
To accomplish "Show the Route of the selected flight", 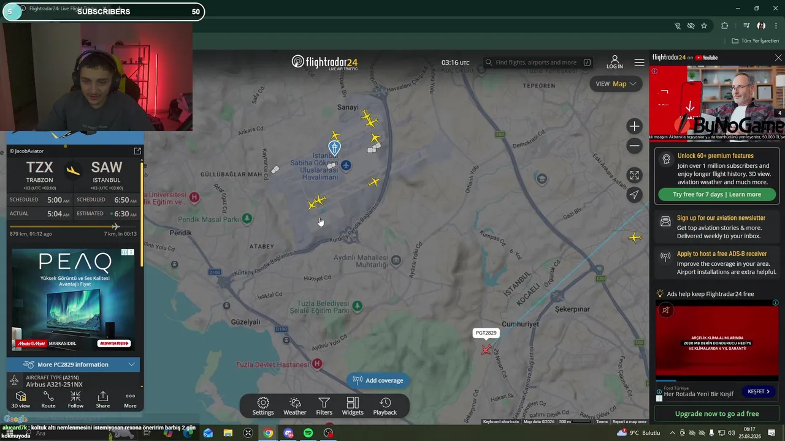I will coord(48,400).
